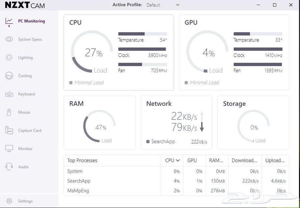Select the MsMpEng process row
This screenshot has height=208, width=300.
click(x=79, y=191)
